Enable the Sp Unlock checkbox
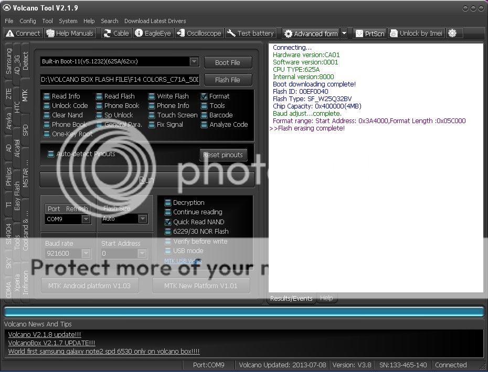The image size is (488, 372). click(99, 115)
